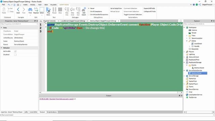The width and height of the screenshot is (215, 121).
Task: Collapse the Data properties section
Action: 1,28
